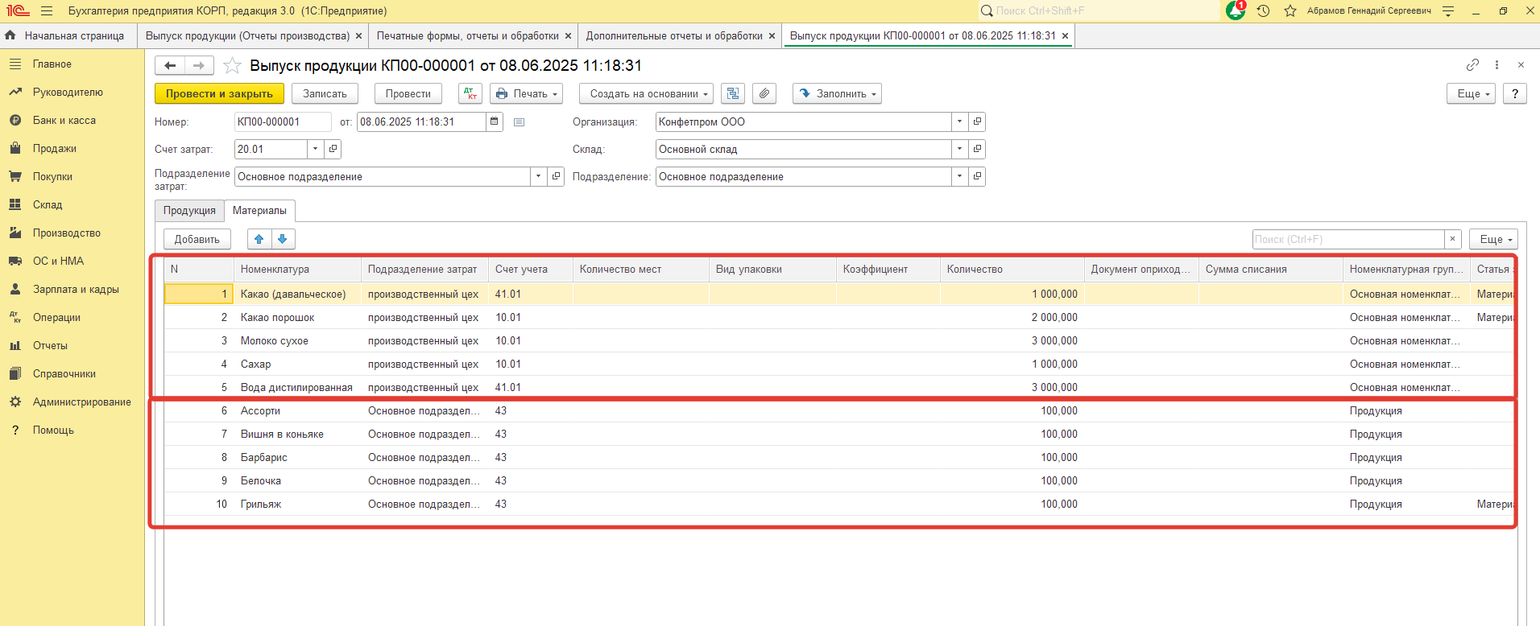Open the Заполнить dropdown menu
Image resolution: width=1540 pixels, height=626 pixels.
(837, 94)
